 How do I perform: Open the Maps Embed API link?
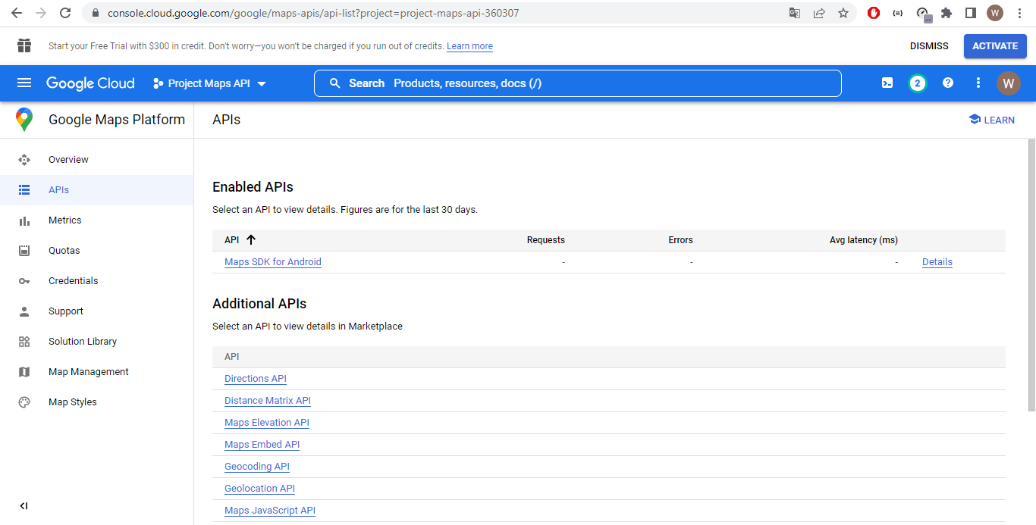(262, 445)
